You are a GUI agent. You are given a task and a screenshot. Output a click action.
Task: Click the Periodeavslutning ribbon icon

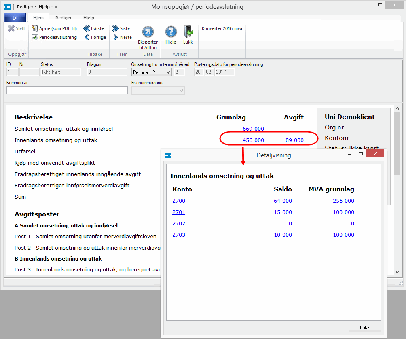click(x=35, y=37)
